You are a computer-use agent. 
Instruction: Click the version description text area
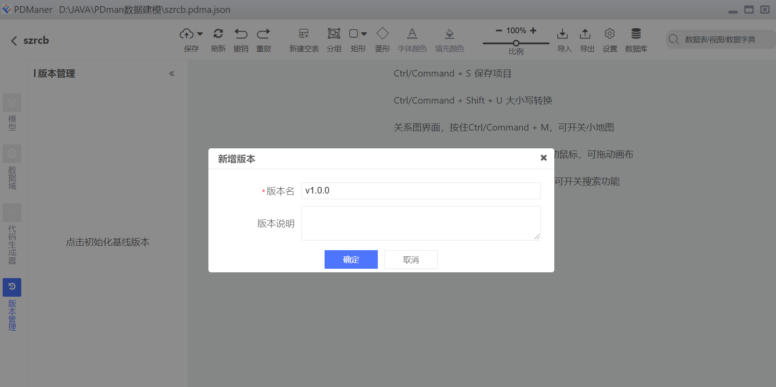click(x=421, y=223)
